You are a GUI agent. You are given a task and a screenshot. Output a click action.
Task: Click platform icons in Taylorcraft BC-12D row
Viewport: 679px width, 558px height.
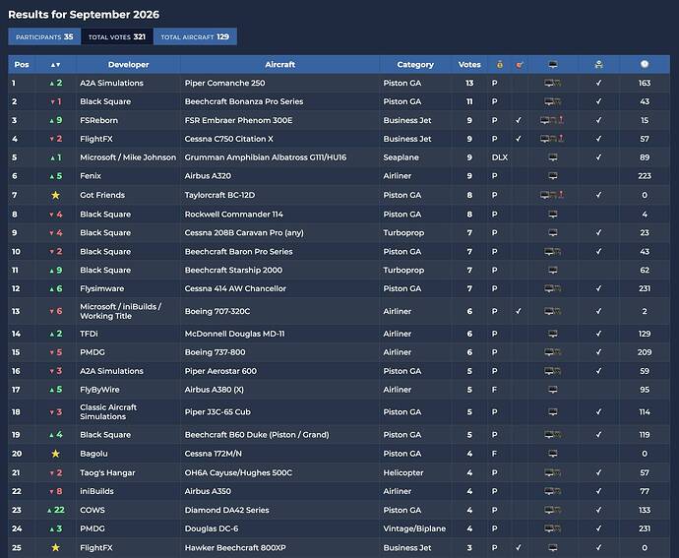[552, 195]
